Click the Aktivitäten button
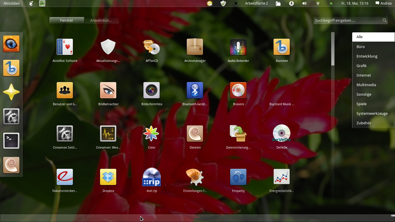 12,3
